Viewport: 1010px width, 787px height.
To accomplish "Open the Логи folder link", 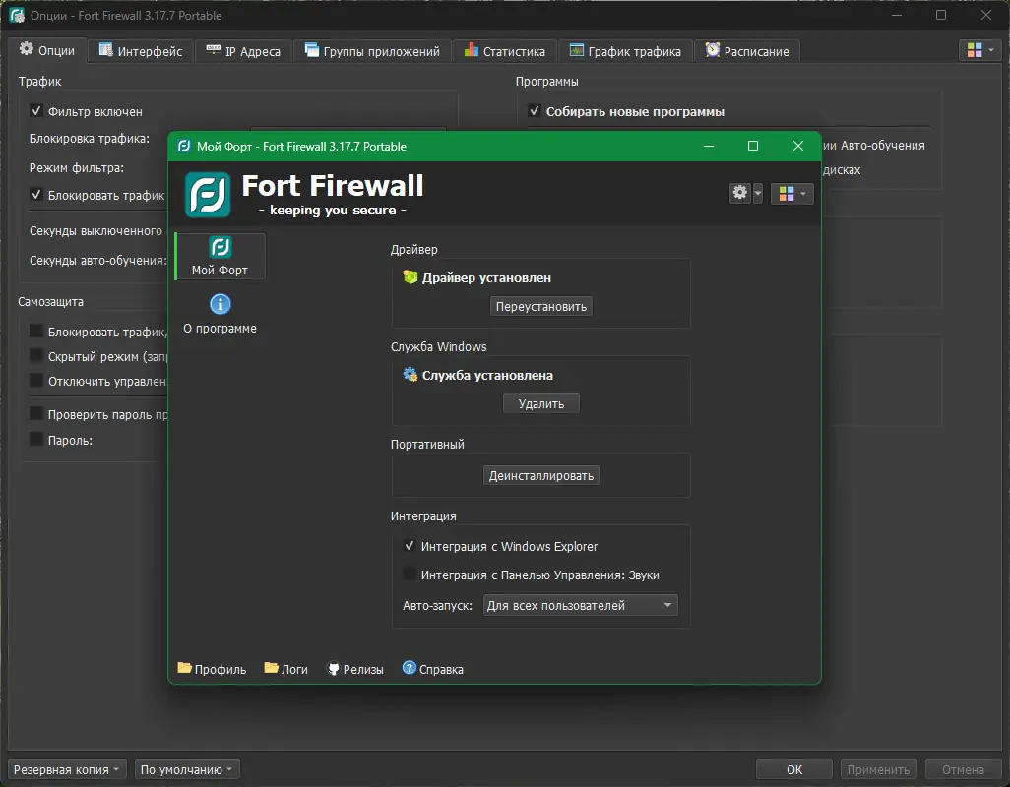I will coord(286,669).
